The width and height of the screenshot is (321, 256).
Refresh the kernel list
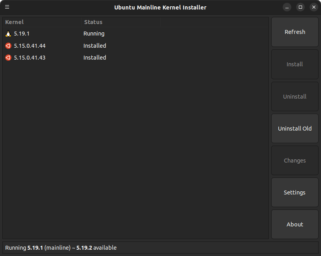295,32
